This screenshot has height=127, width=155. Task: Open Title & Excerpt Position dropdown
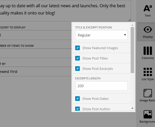[x=101, y=35]
